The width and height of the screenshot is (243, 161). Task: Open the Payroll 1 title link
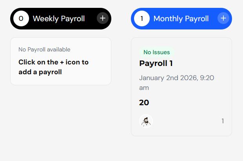(x=156, y=63)
